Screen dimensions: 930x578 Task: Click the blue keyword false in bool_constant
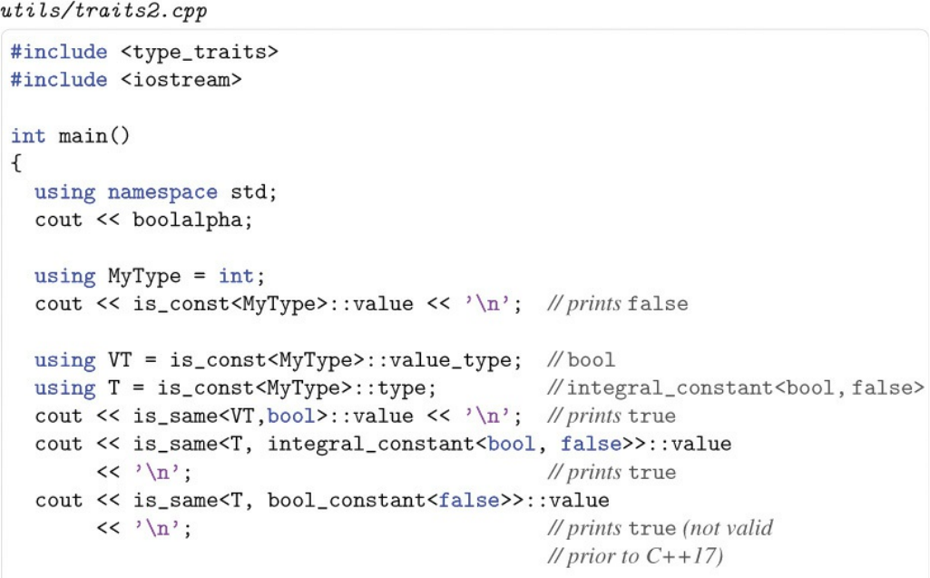(x=469, y=500)
